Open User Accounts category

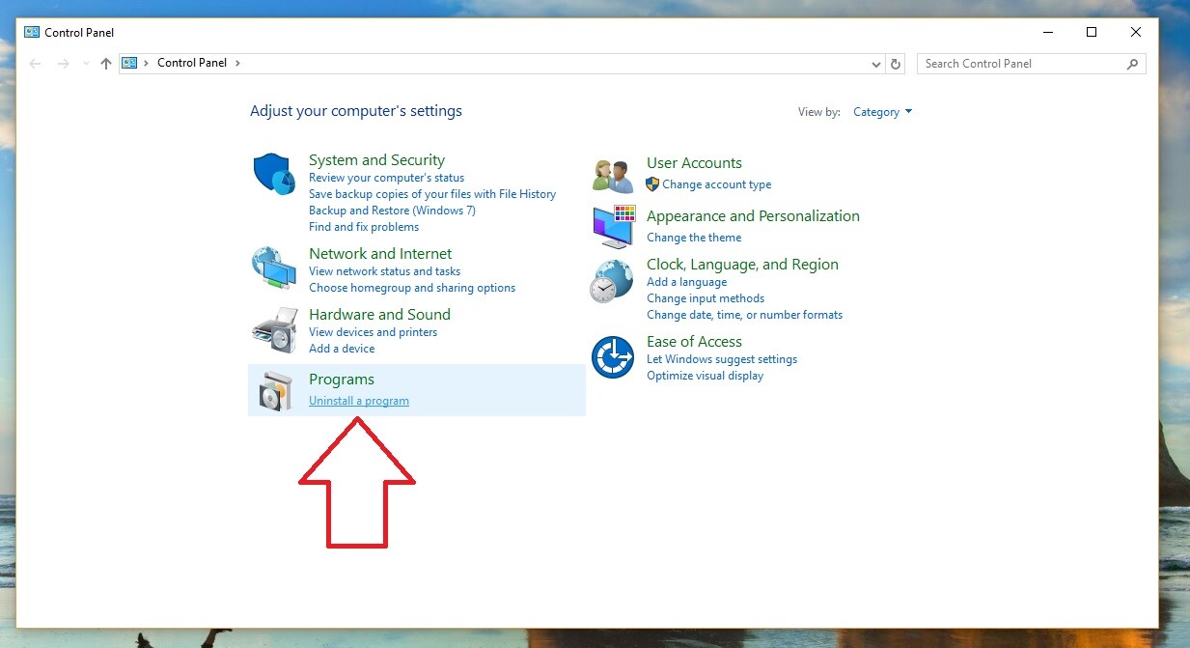694,163
